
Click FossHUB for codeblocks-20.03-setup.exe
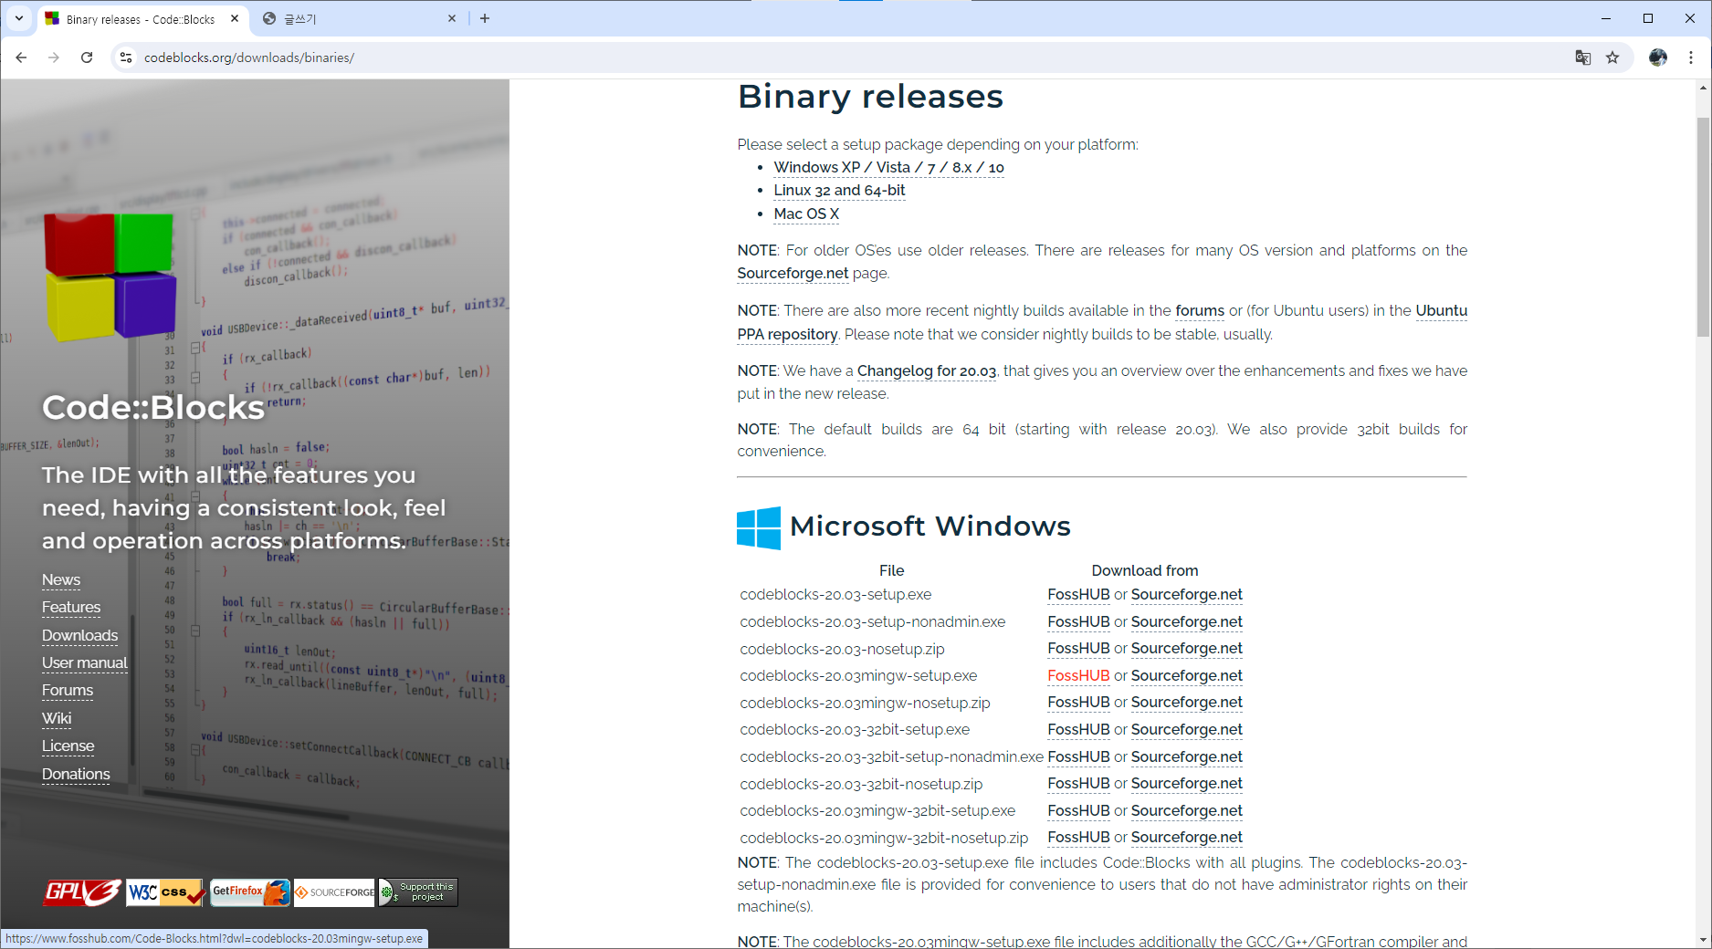tap(1078, 595)
